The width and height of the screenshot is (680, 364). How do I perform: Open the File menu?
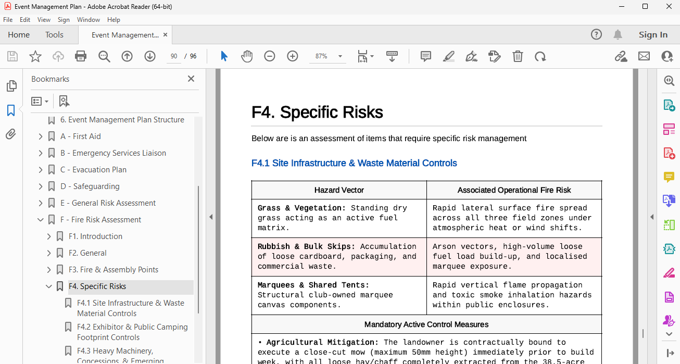click(8, 20)
